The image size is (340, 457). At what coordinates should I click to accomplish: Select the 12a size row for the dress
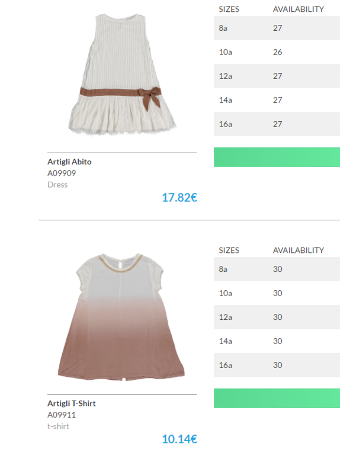tap(277, 76)
